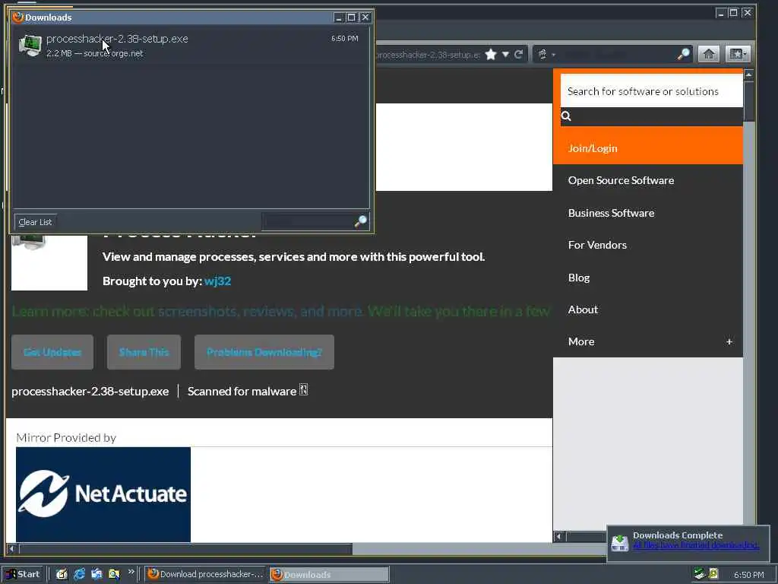Click the page vertical scrollbar up arrow

748,75
